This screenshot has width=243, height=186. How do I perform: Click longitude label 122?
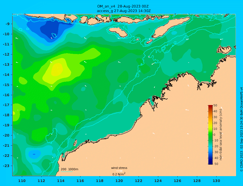[x=139, y=181]
